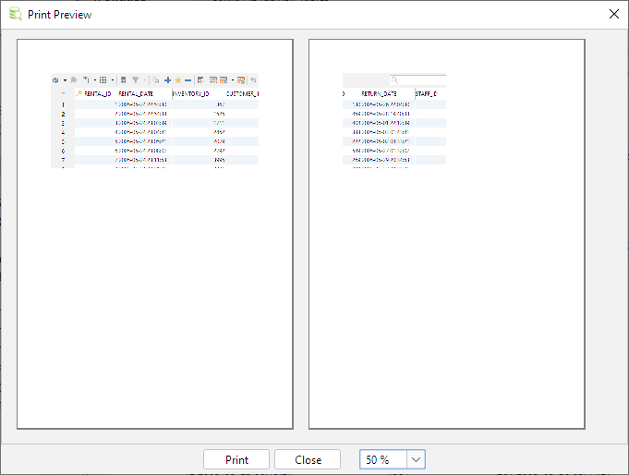Click the Close button at the bottom
The height and width of the screenshot is (475, 629).
coord(308,459)
